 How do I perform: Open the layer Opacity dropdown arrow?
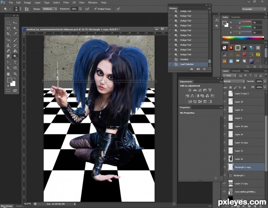[x=265, y=81]
